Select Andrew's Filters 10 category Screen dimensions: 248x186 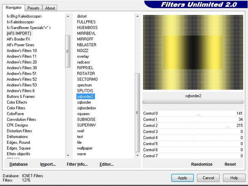pyautogui.click(x=22, y=51)
